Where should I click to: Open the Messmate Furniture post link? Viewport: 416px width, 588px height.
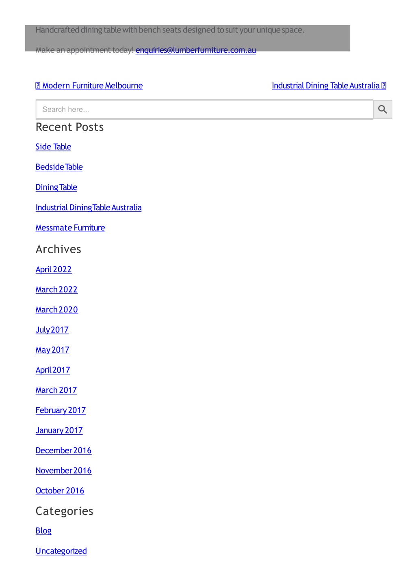tap(70, 228)
